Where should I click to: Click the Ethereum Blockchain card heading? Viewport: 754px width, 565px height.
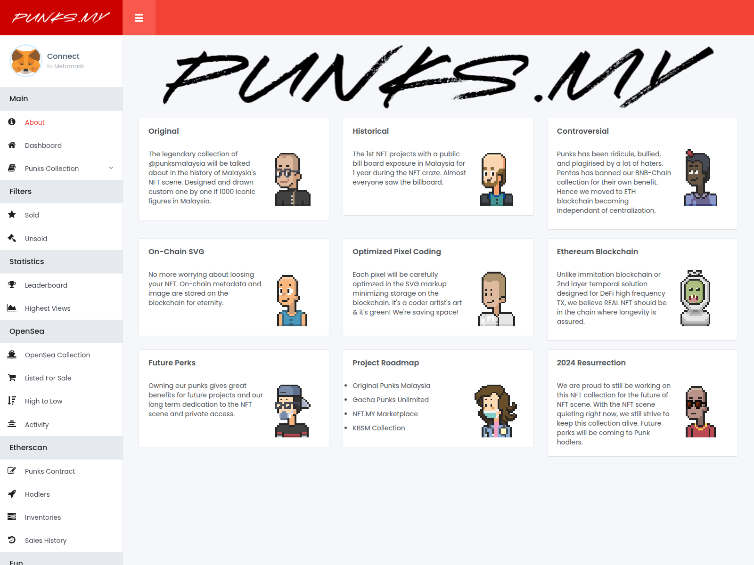597,251
